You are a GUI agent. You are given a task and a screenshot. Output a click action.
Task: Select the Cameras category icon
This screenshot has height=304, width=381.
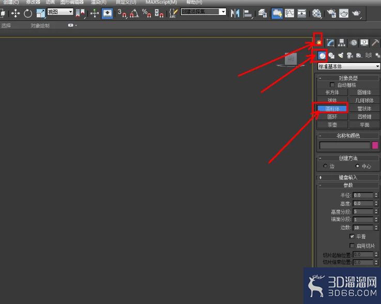349,56
